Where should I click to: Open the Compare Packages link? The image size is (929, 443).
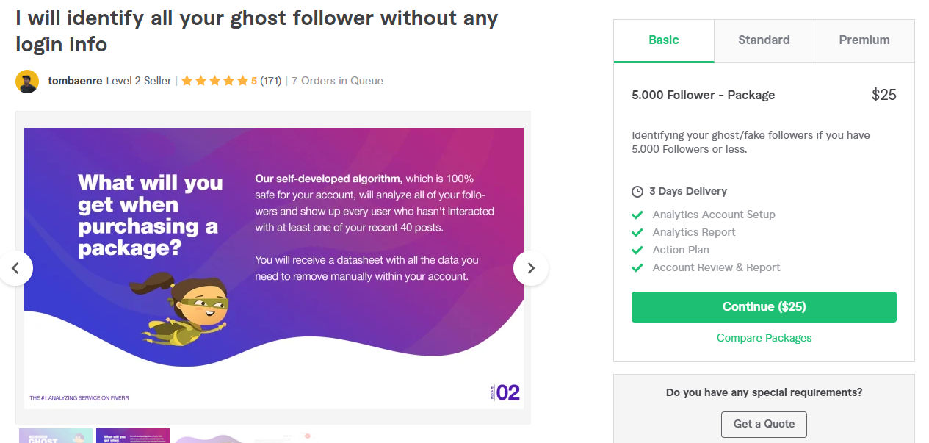point(764,338)
